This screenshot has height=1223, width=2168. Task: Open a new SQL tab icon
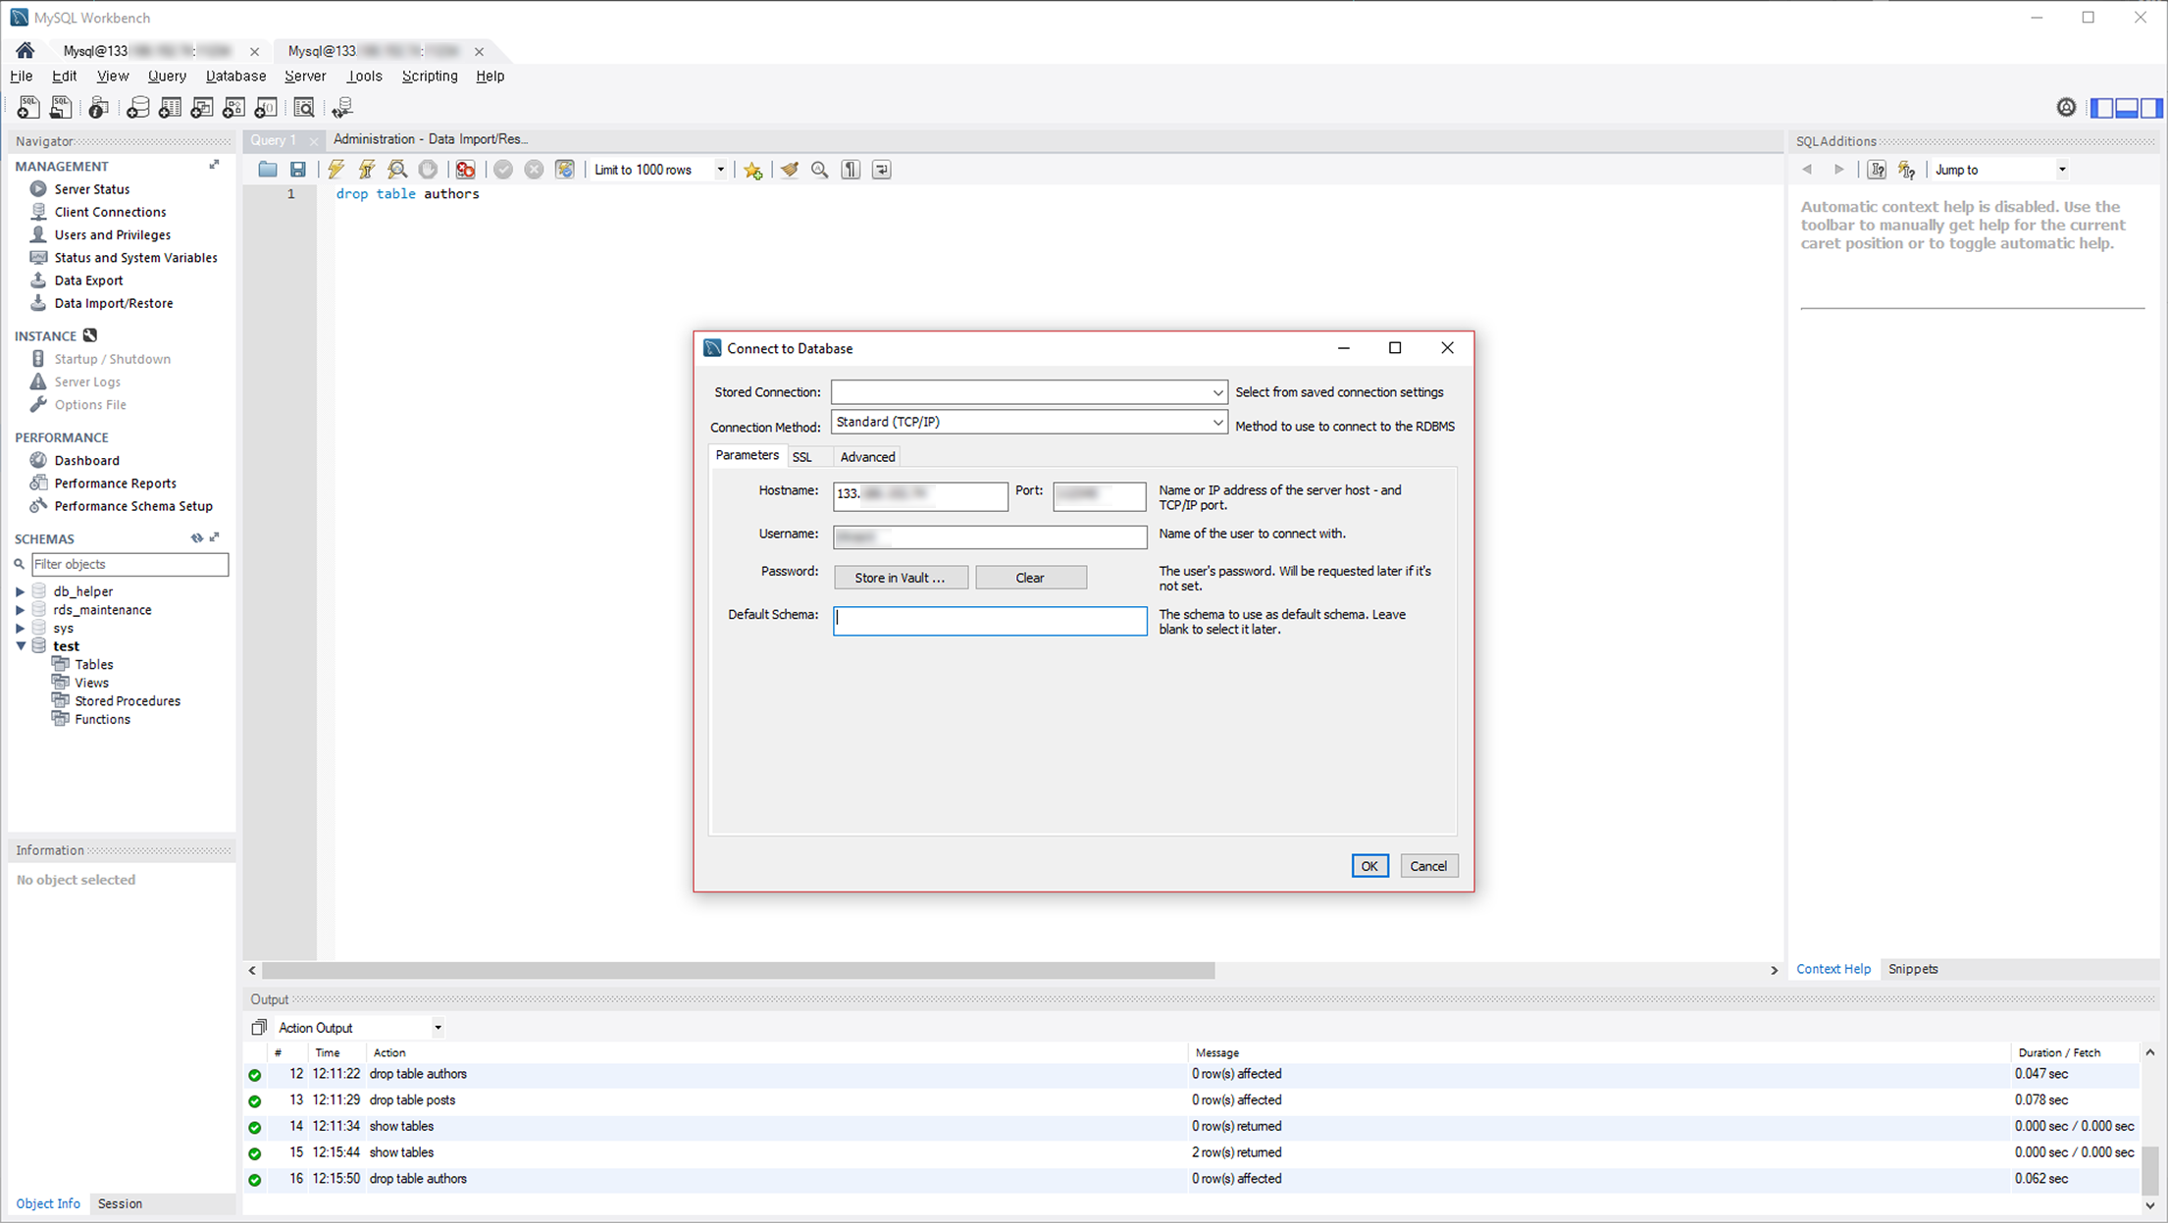click(27, 107)
